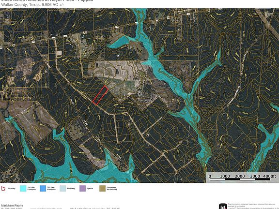Click the Special legend label

click(90, 189)
